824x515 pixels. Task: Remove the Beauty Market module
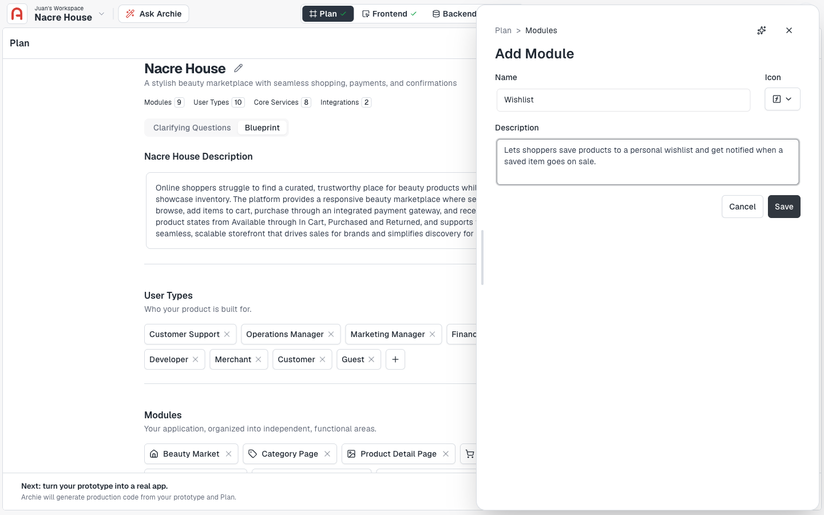pos(229,454)
